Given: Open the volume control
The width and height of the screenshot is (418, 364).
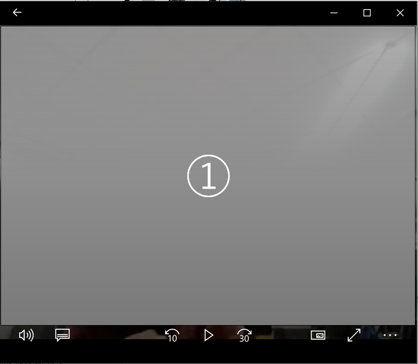Looking at the screenshot, I should [26, 335].
